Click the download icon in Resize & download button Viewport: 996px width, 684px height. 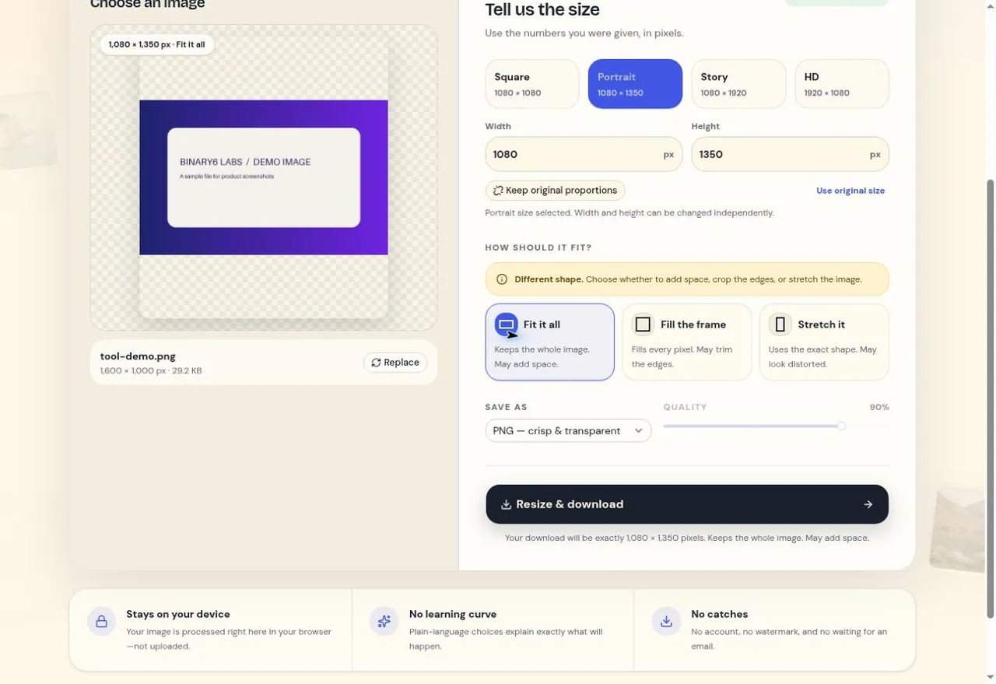[x=506, y=504]
